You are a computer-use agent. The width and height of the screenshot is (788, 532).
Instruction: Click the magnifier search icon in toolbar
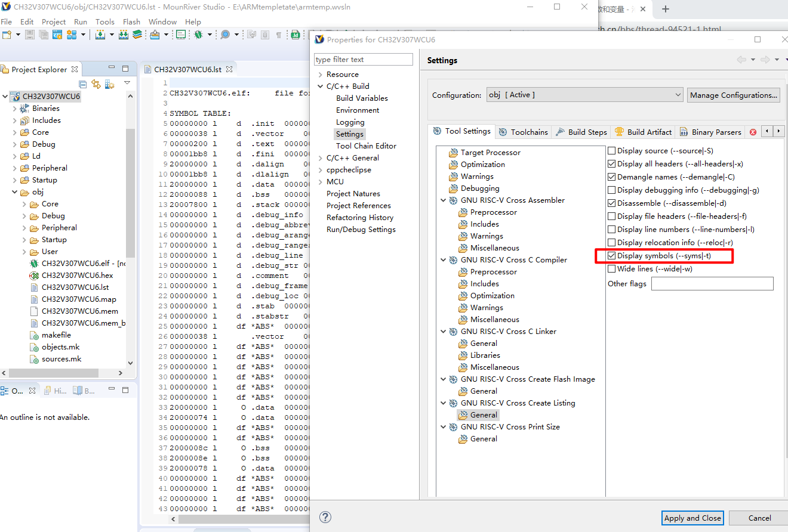[225, 35]
